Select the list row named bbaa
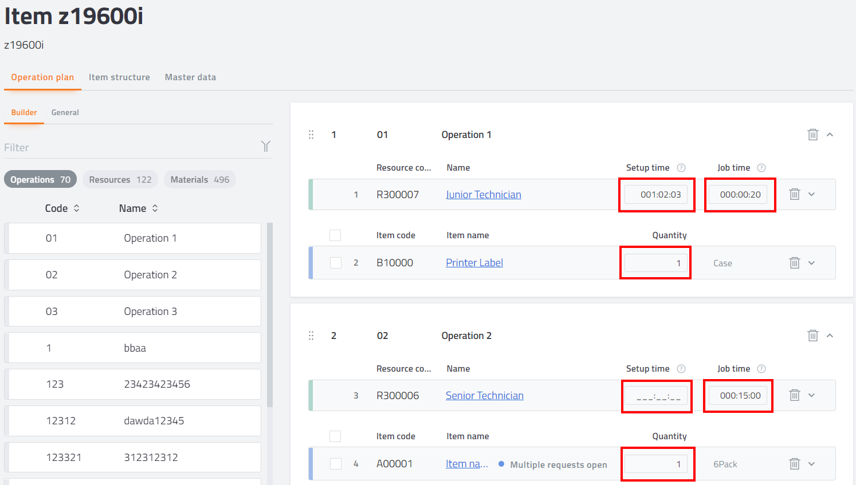The width and height of the screenshot is (856, 485). click(132, 348)
